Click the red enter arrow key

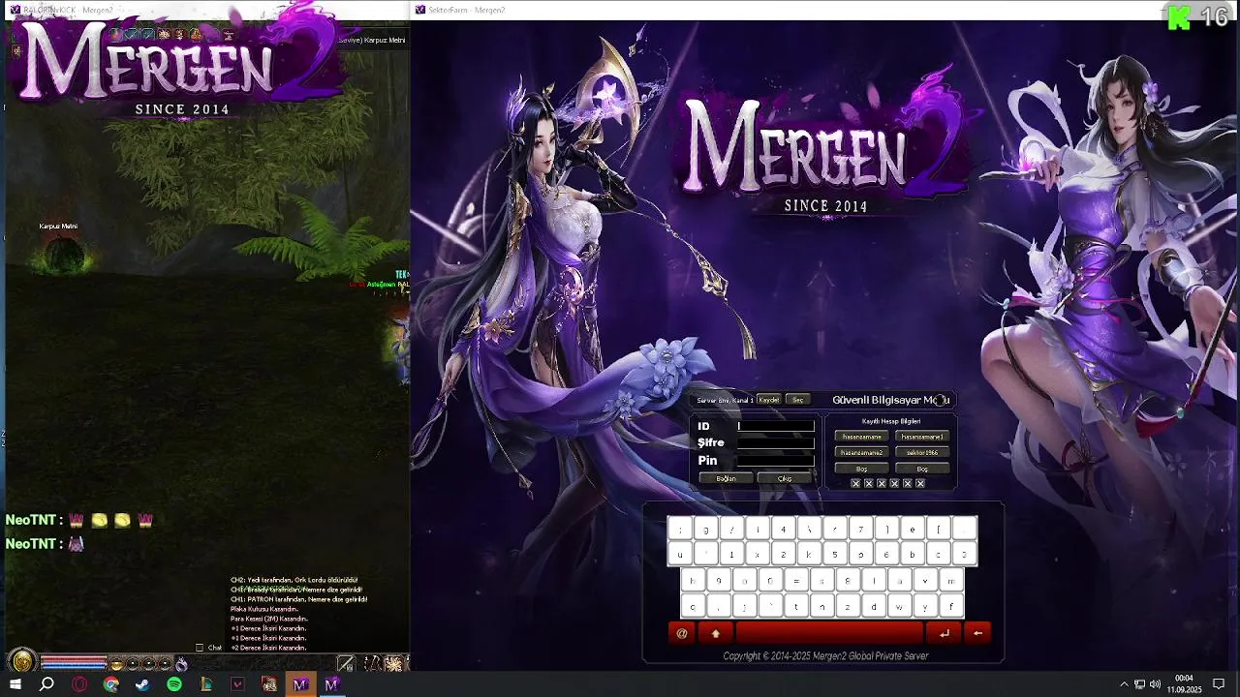[x=944, y=633]
